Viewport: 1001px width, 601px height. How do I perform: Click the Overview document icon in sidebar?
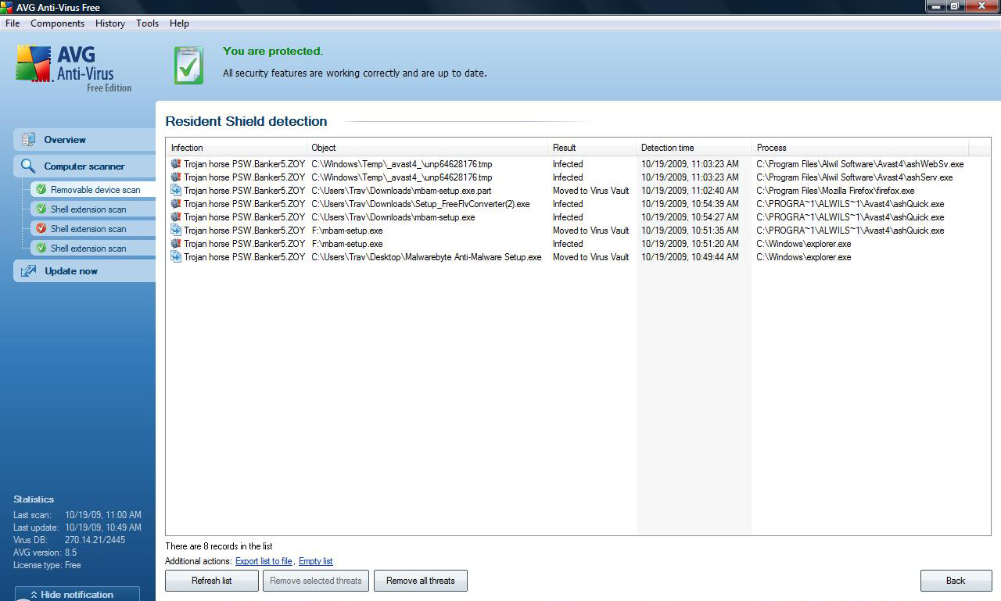[29, 140]
